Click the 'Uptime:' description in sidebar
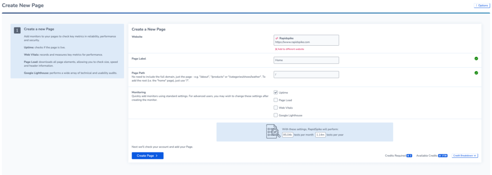Viewport: 492px width, 175px height. [45, 48]
